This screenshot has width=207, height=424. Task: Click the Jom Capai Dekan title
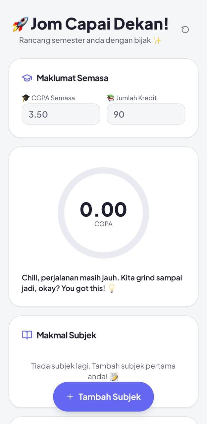(99, 24)
